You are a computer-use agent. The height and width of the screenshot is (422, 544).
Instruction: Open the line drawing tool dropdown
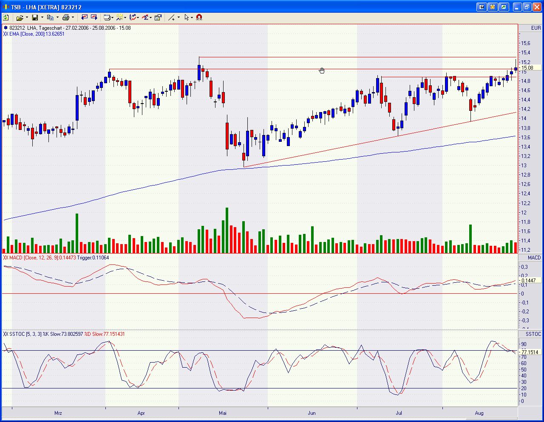[178, 18]
